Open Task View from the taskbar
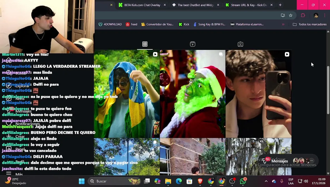 click(x=147, y=181)
